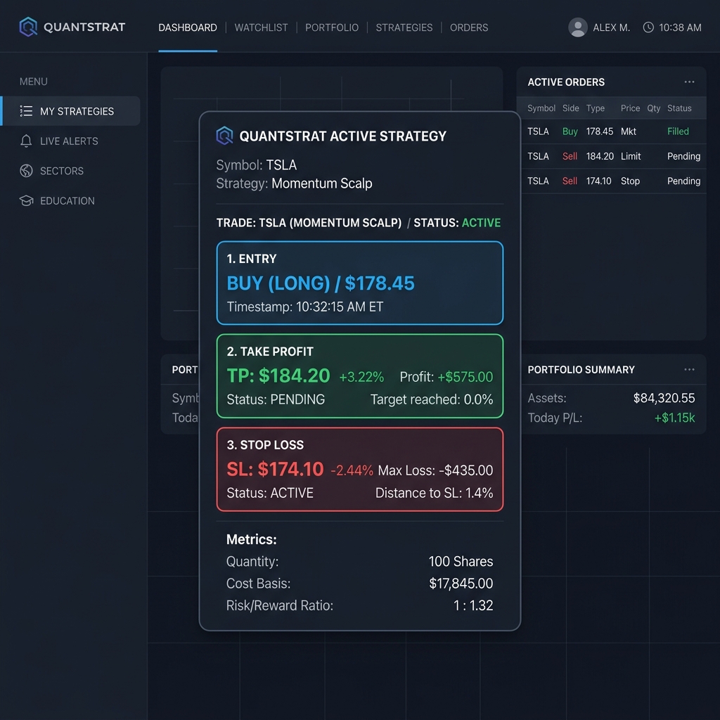Image resolution: width=720 pixels, height=720 pixels.
Task: Click the Status column header
Action: (x=679, y=108)
